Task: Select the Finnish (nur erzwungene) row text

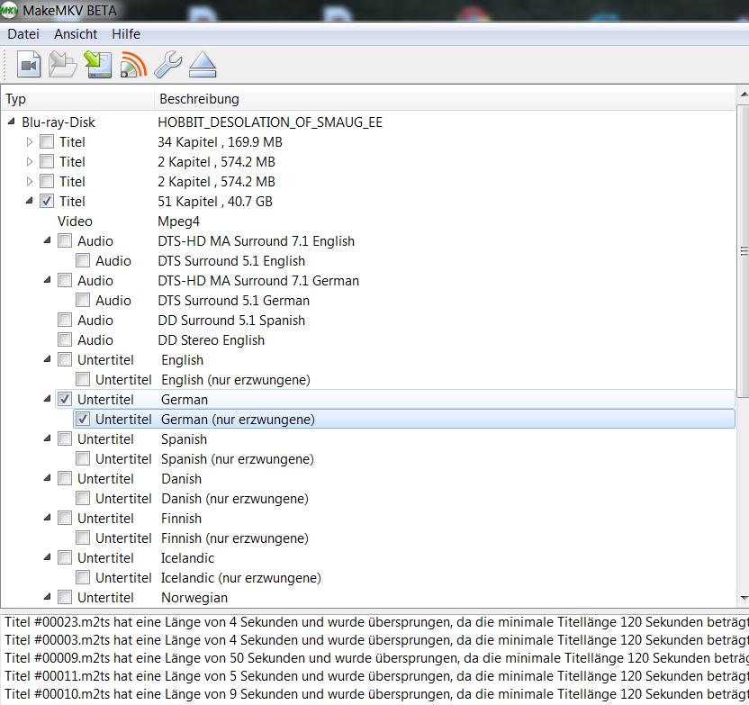Action: coord(235,538)
